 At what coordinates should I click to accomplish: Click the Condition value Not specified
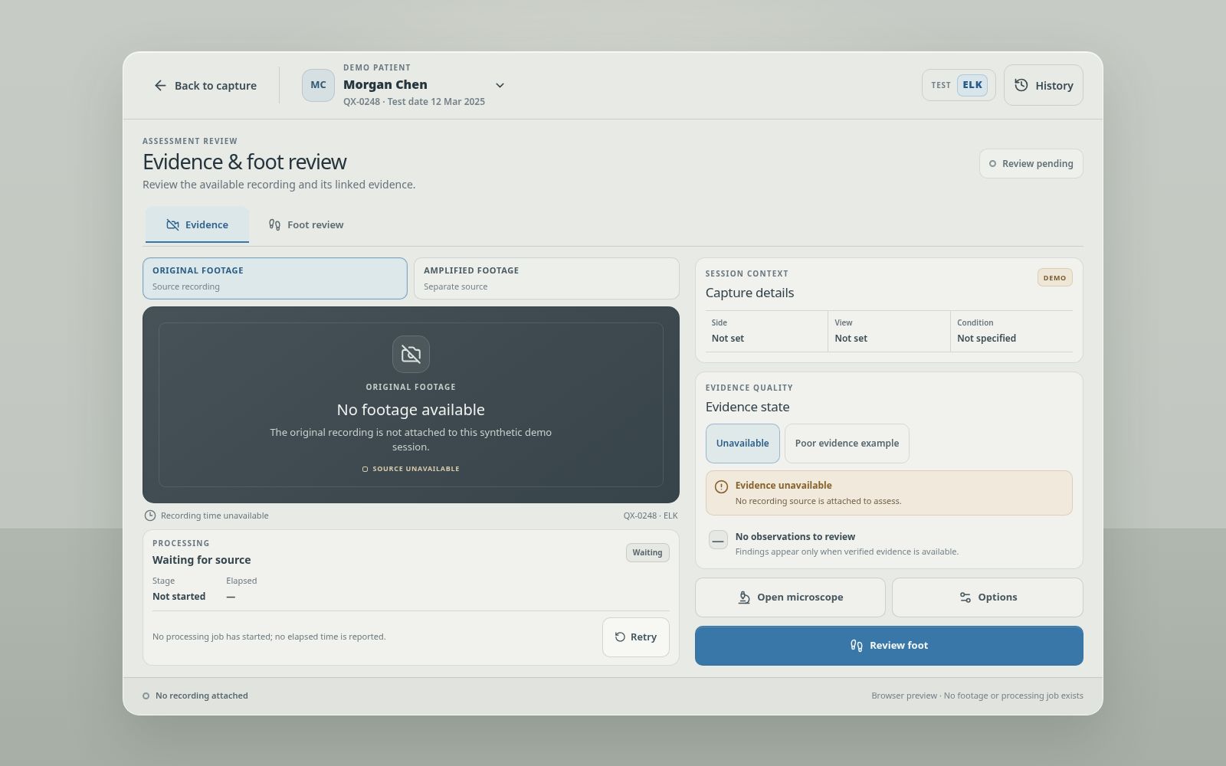987,339
